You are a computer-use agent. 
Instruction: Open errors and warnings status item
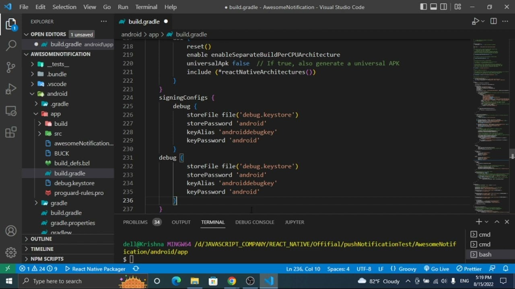[x=39, y=269]
